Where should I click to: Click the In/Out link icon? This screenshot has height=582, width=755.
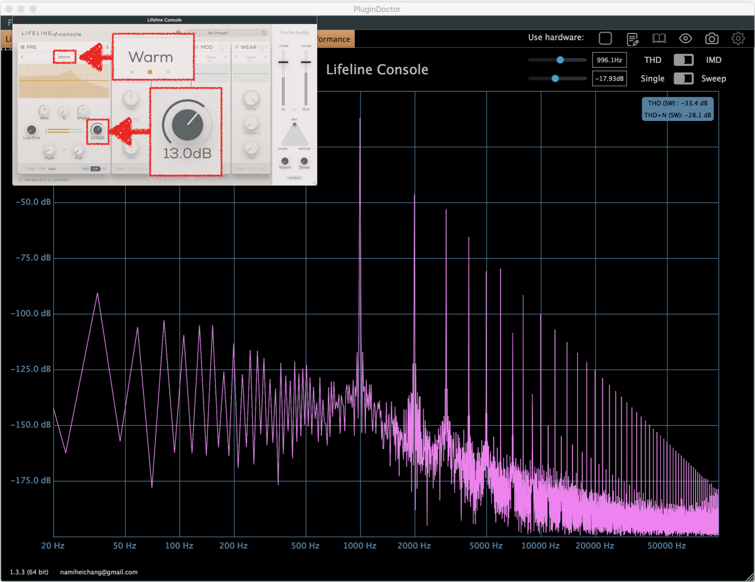point(294,109)
